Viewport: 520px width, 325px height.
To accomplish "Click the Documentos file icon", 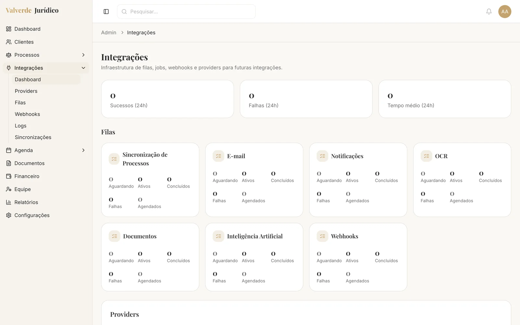I will pos(9,163).
